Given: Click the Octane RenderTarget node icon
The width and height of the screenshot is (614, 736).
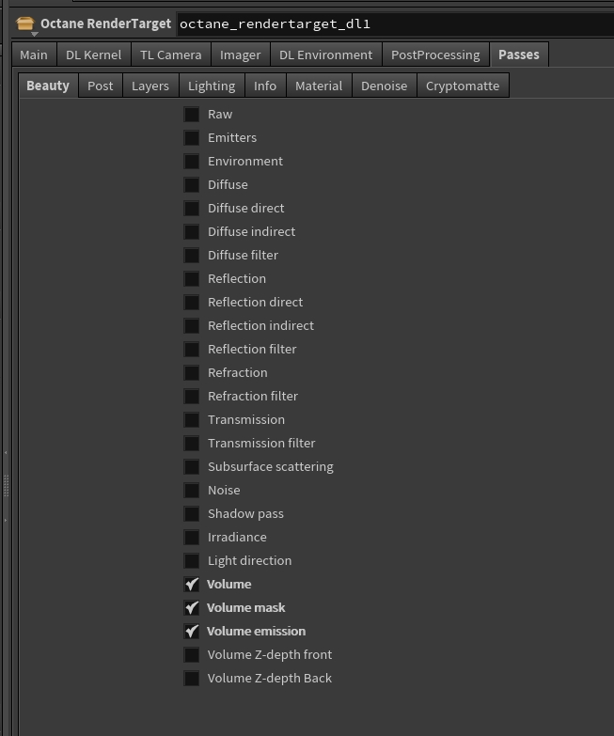Looking at the screenshot, I should coord(25,23).
